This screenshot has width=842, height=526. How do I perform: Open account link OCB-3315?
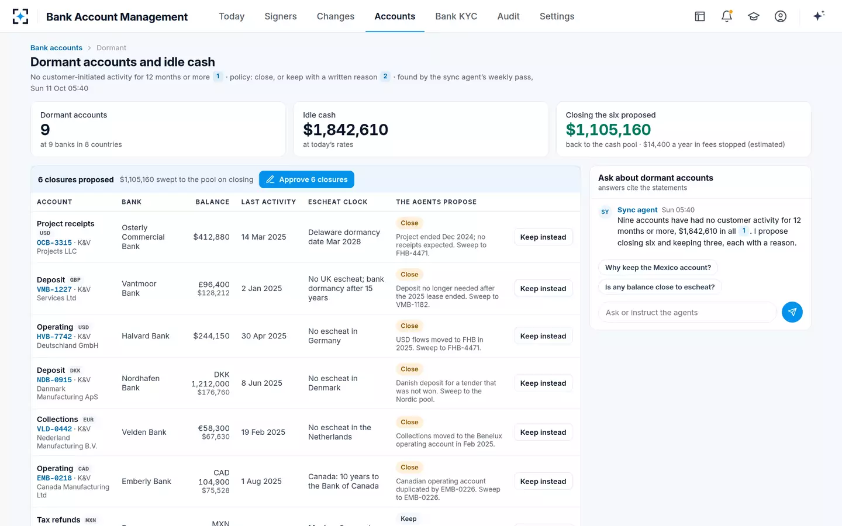click(x=54, y=243)
